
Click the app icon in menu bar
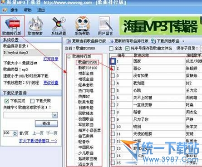pos(5,10)
